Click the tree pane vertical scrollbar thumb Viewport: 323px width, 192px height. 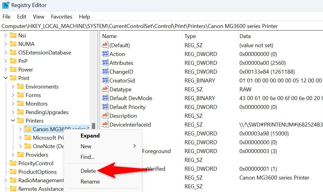94,126
